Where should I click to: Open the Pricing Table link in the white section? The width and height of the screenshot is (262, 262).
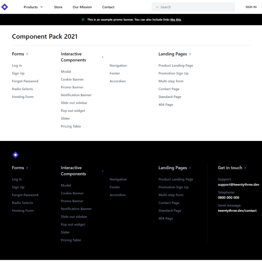pyautogui.click(x=71, y=126)
